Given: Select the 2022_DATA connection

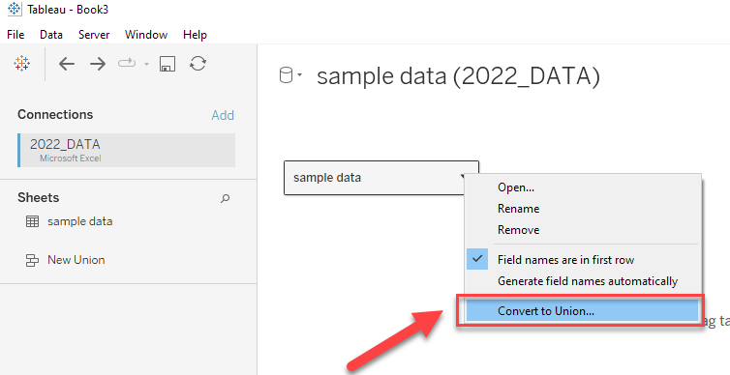Looking at the screenshot, I should tap(127, 150).
